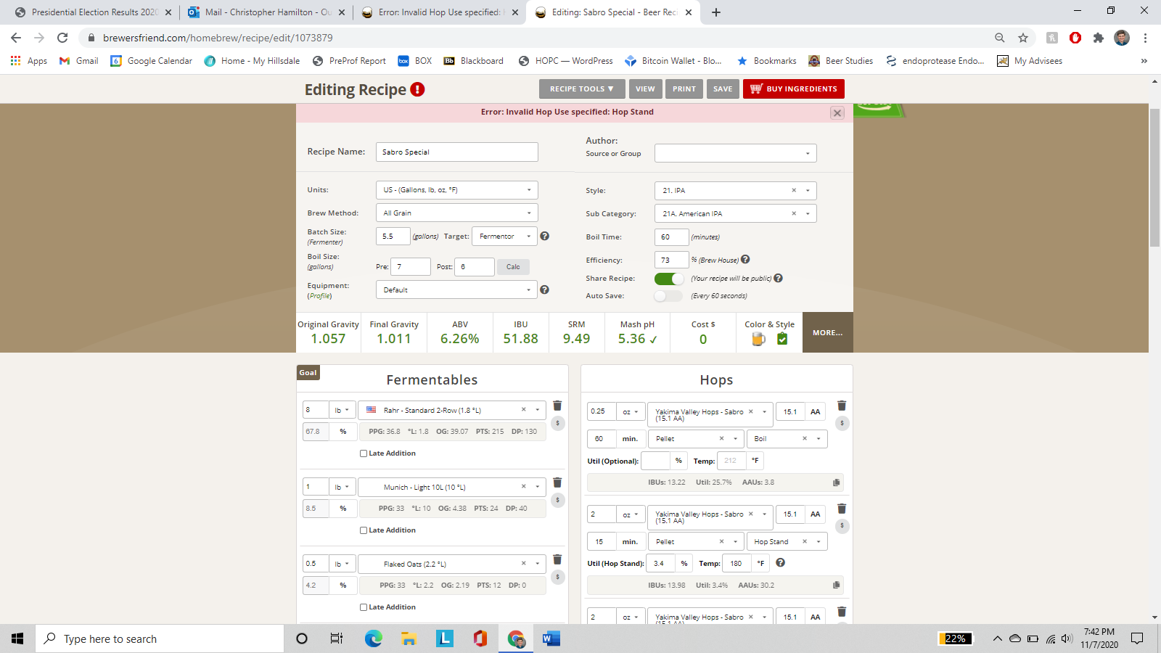1161x653 pixels.
Task: Click the View button
Action: click(645, 89)
